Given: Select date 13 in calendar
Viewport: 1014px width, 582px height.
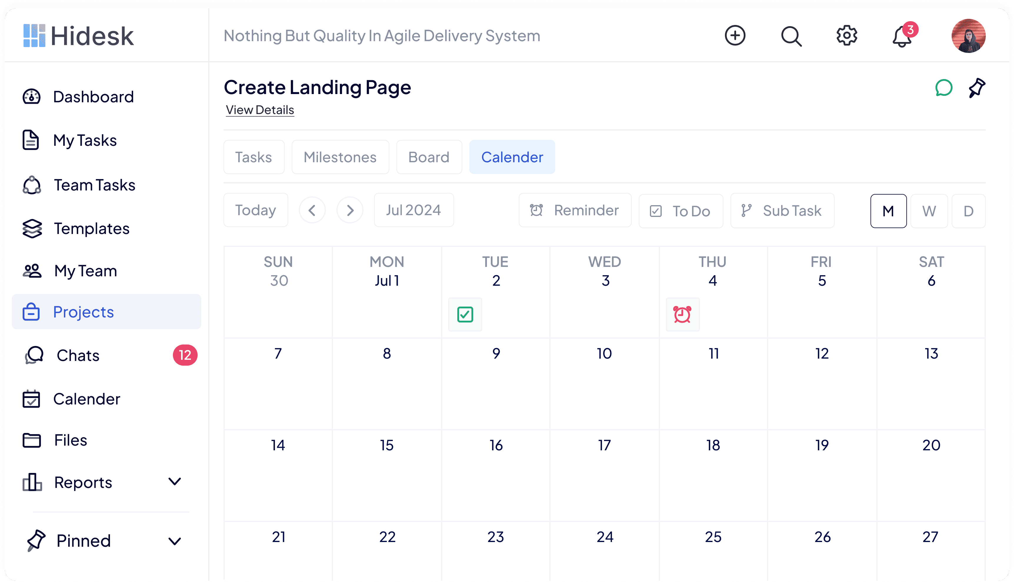Looking at the screenshot, I should (x=931, y=384).
